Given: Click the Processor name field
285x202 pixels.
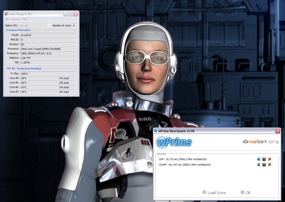Looking at the screenshot, I should (48, 49).
